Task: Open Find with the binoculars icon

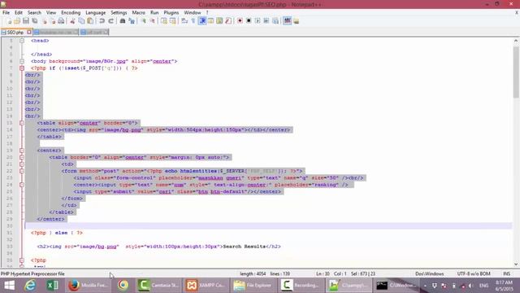Action: [123, 21]
